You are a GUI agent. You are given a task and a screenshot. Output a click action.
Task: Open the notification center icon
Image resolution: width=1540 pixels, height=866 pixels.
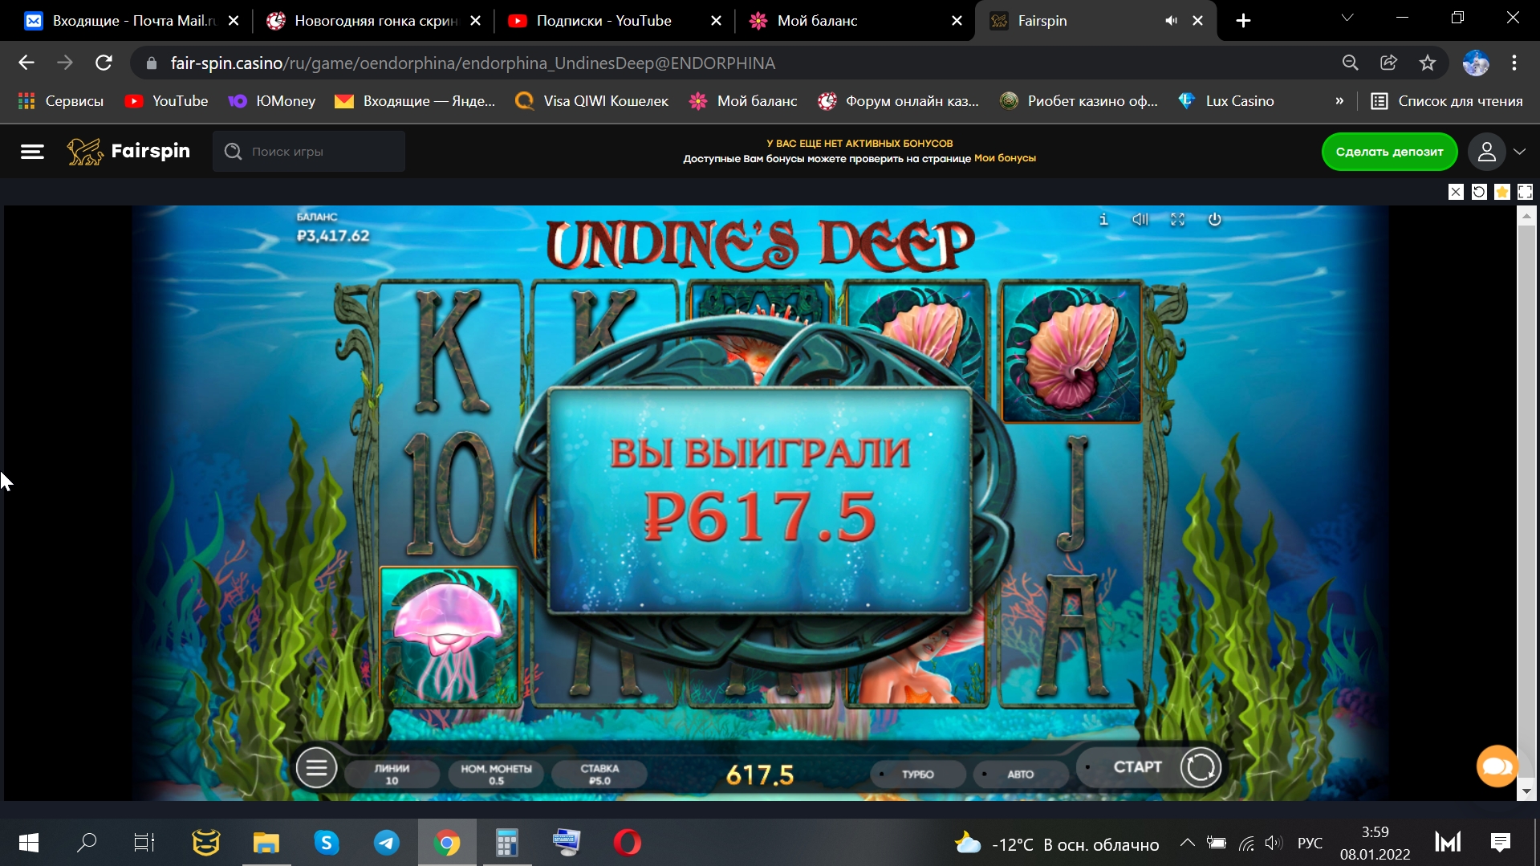pyautogui.click(x=1500, y=843)
